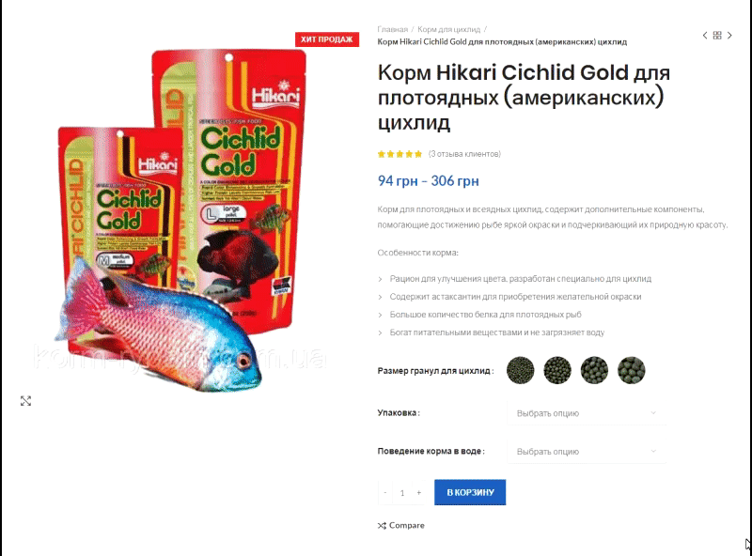
Task: Enlarge product image with fullscreen icon
Action: [26, 401]
